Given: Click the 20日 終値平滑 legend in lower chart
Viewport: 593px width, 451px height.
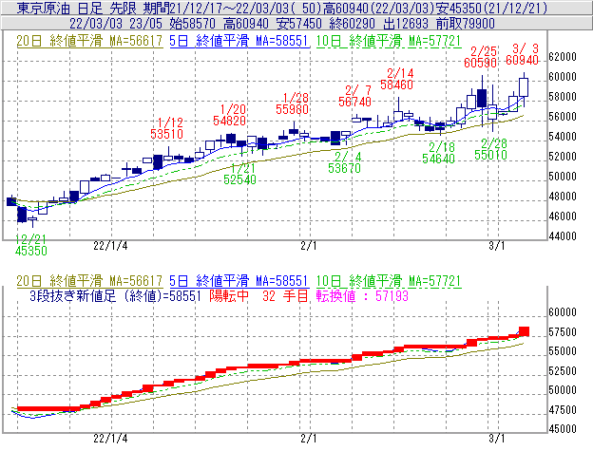Looking at the screenshot, I should (89, 281).
